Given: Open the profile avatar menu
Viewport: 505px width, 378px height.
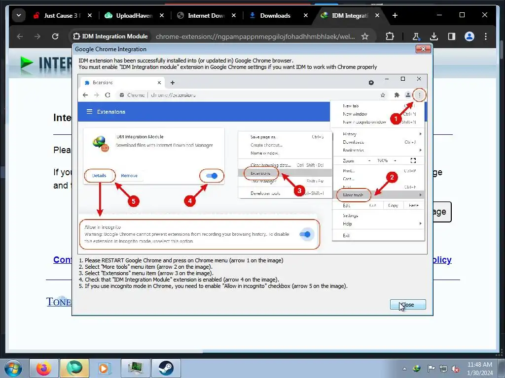Looking at the screenshot, I should tap(469, 36).
